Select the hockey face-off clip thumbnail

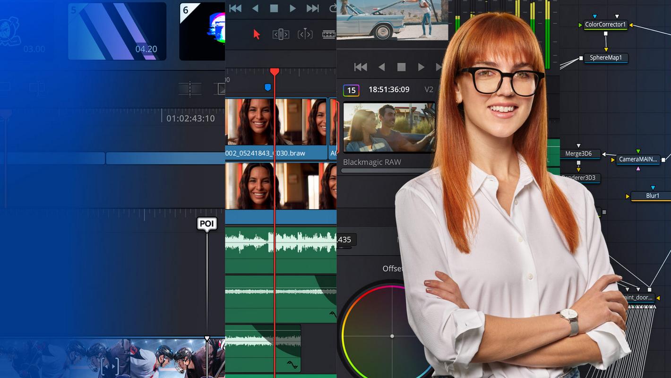177,358
